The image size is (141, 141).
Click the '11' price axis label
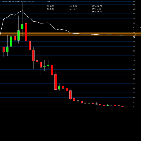pos(134,98)
